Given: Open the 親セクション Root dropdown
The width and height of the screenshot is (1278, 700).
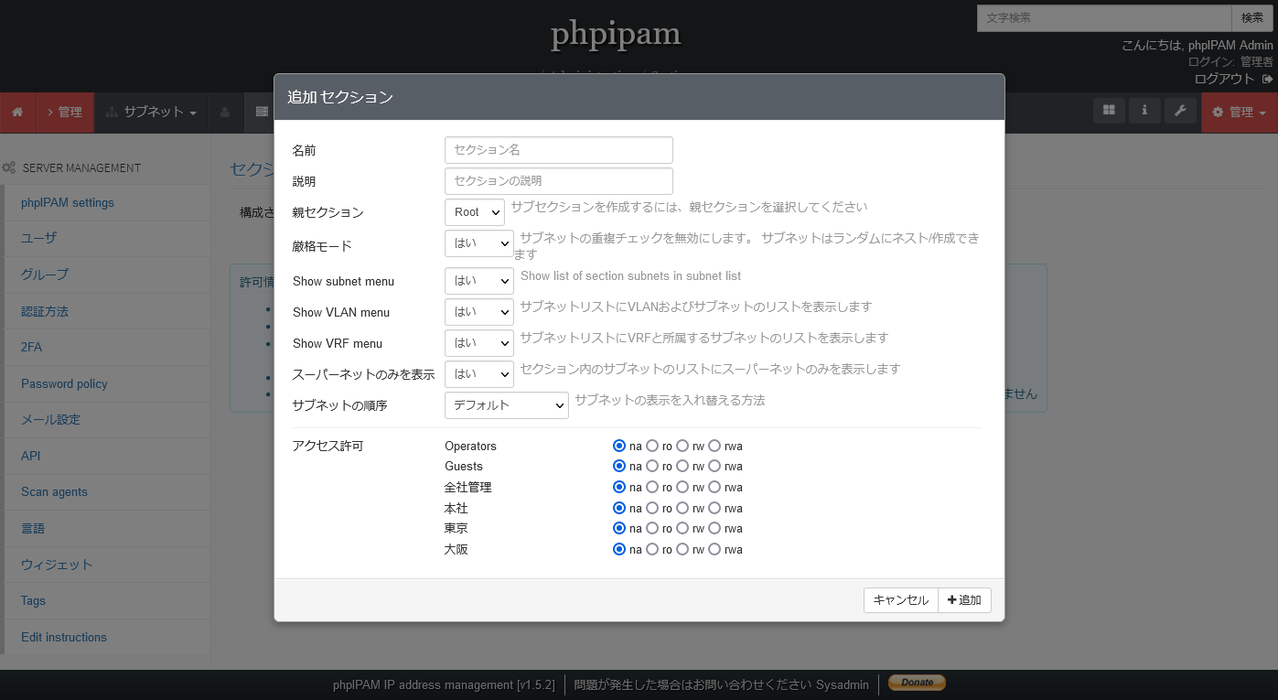Looking at the screenshot, I should pyautogui.click(x=475, y=212).
